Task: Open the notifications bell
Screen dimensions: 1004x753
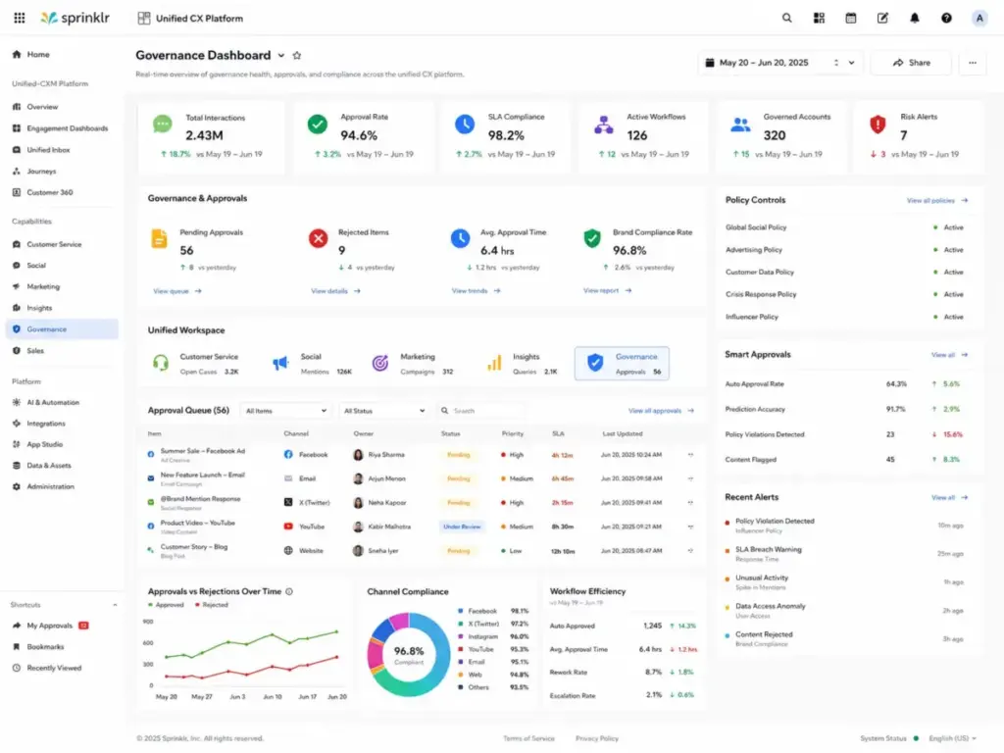Action: (915, 18)
